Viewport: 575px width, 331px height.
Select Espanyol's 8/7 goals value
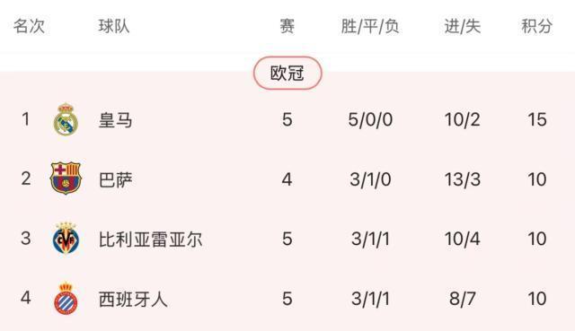[463, 299]
